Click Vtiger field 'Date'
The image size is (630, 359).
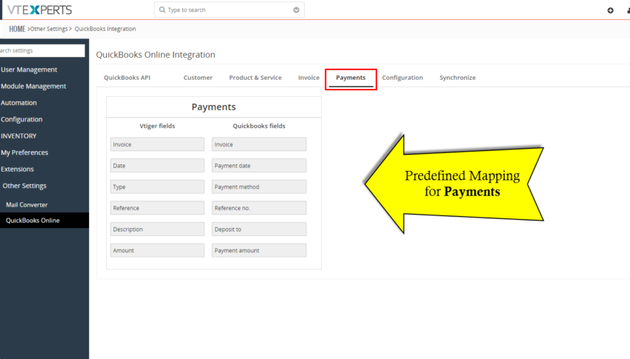157,166
